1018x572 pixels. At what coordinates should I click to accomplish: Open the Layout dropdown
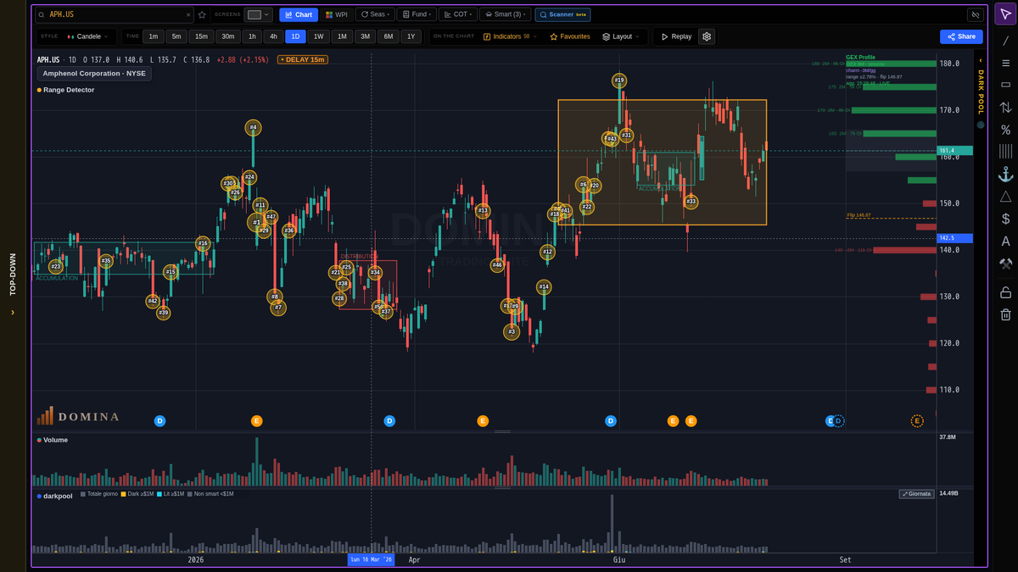coord(621,36)
